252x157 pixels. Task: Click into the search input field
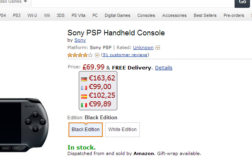point(133,3)
